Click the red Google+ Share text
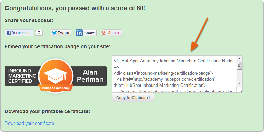264x132 pixels. pos(113,33)
